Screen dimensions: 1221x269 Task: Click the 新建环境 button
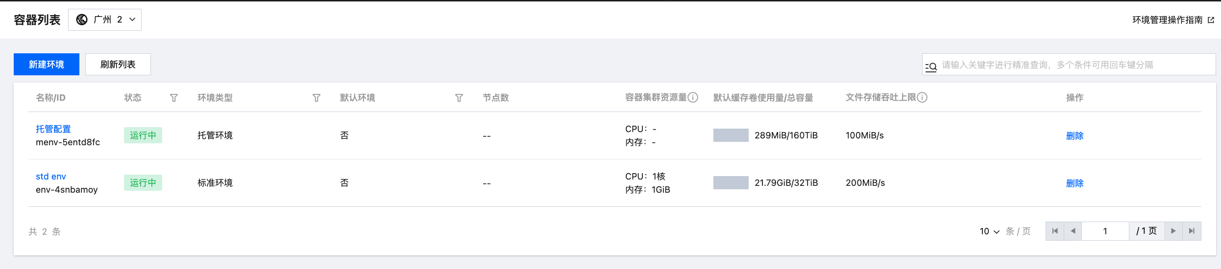tap(47, 65)
